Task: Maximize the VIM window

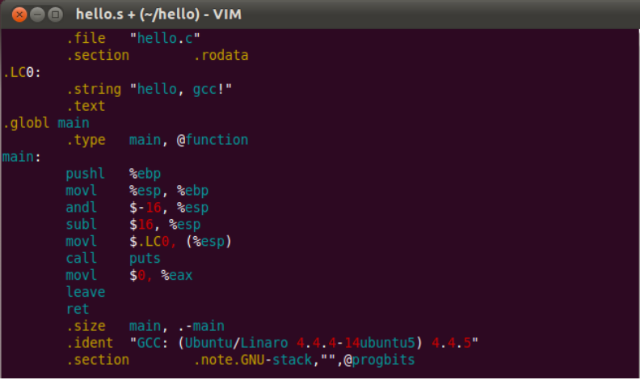Action: point(55,14)
